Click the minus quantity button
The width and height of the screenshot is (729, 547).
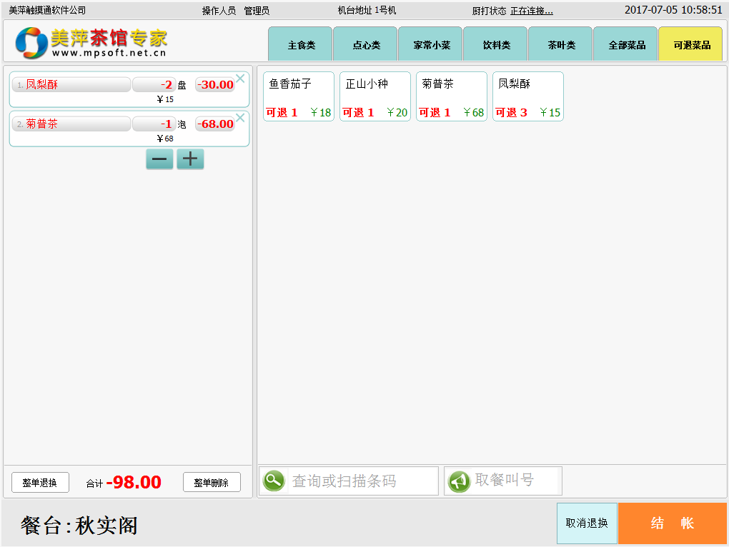(159, 159)
